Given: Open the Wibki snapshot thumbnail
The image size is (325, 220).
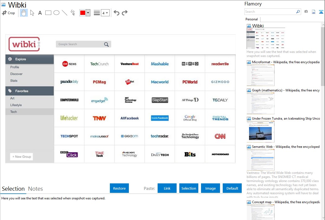Looking at the screenshot, I should coord(266,38).
